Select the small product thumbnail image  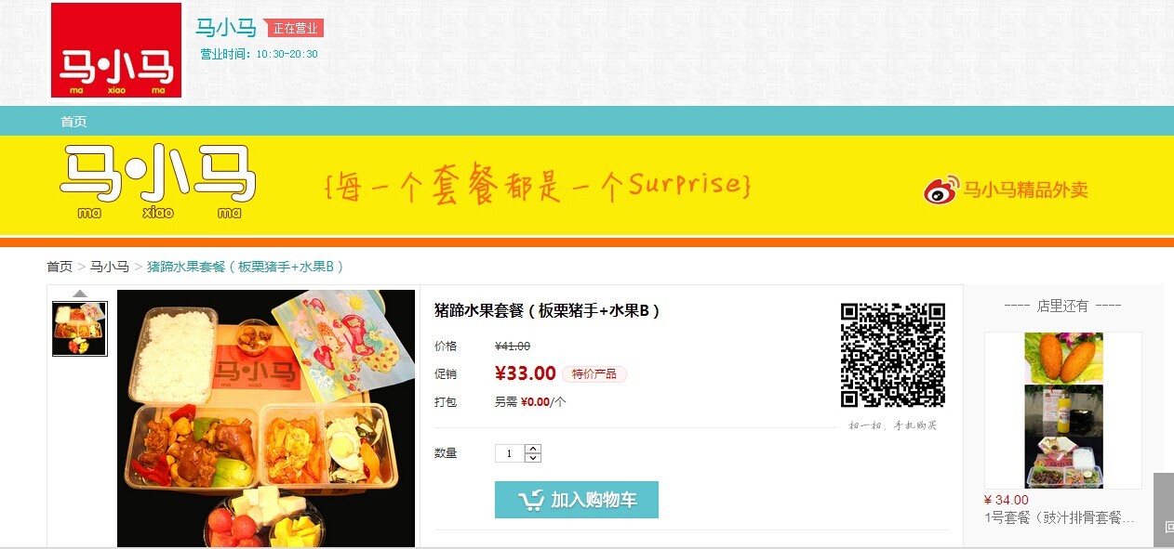tap(80, 329)
